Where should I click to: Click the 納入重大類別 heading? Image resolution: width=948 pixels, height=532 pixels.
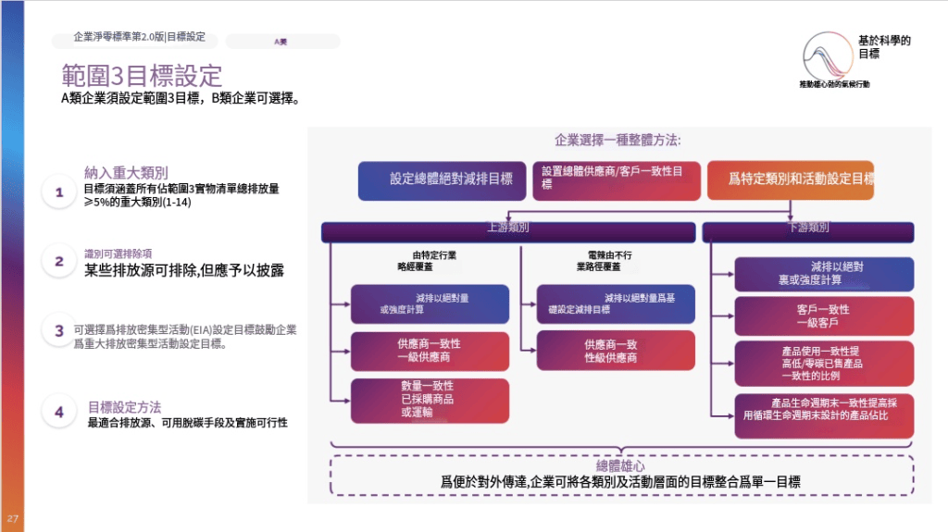tap(126, 172)
